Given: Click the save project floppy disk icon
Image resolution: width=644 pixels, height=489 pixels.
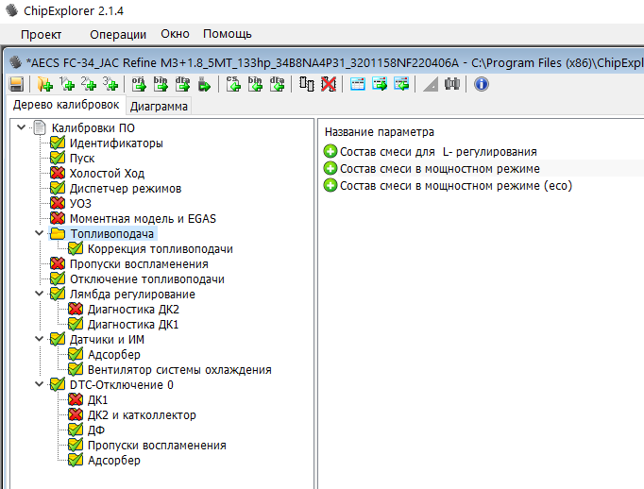Looking at the screenshot, I should tap(16, 85).
